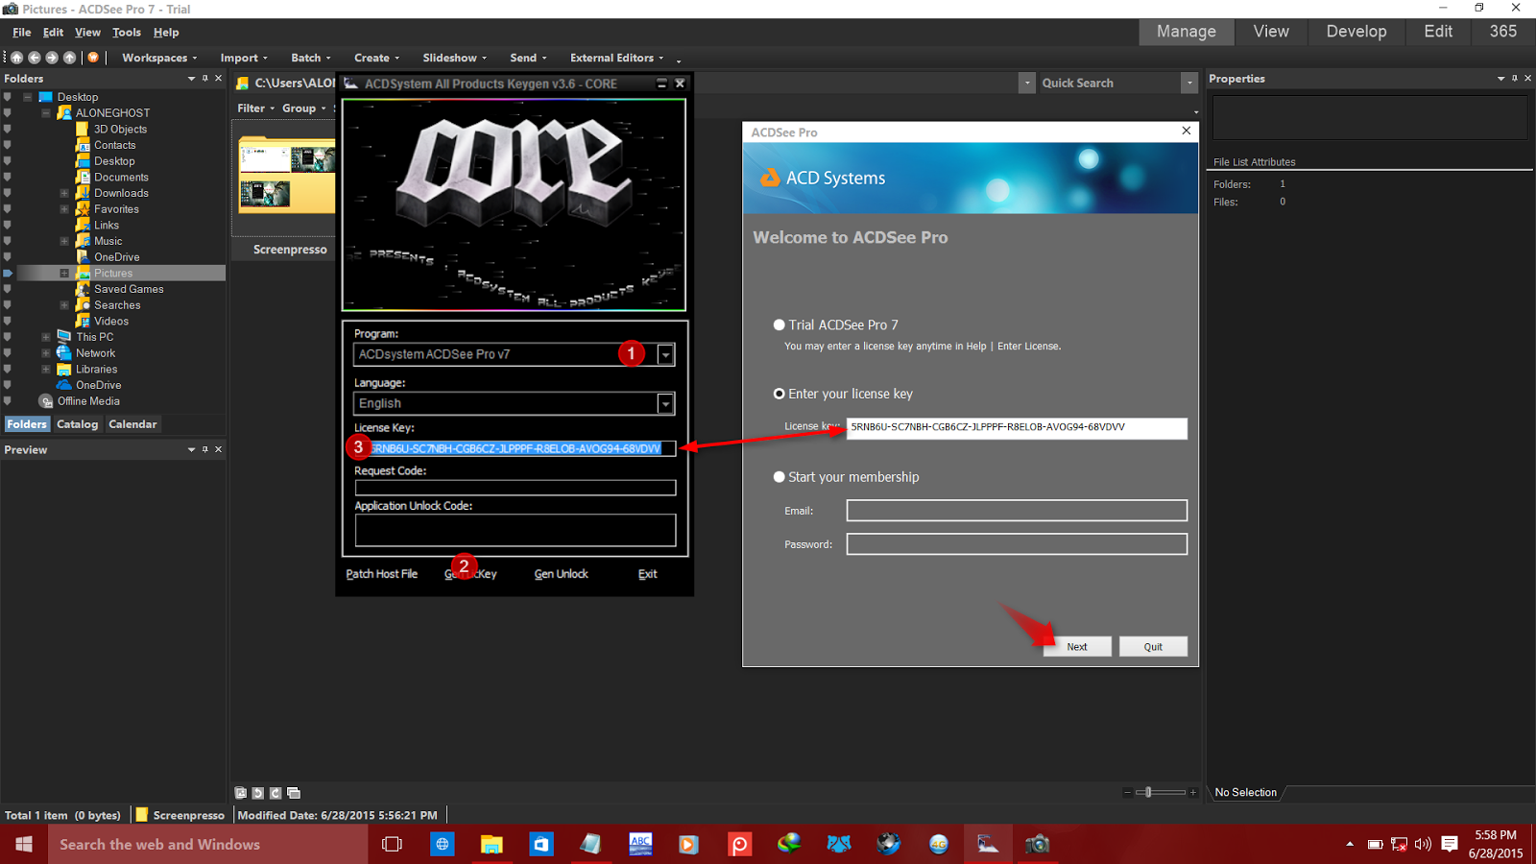Toggle Easy-Select marker beside Documents row

click(x=8, y=178)
